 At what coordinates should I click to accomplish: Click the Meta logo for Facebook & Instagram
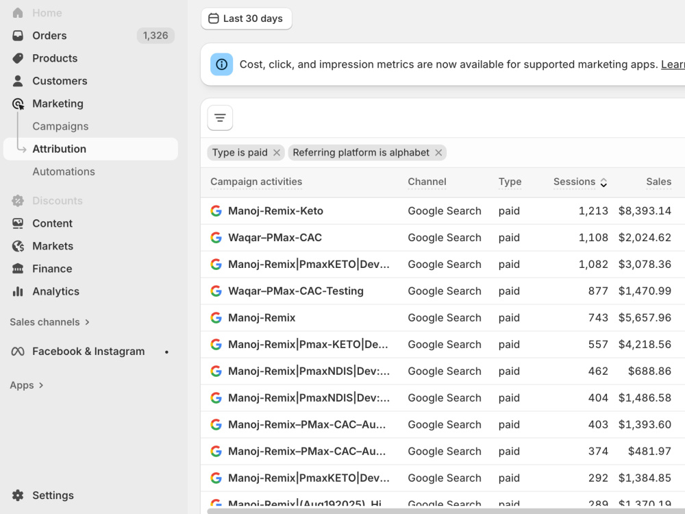(18, 352)
